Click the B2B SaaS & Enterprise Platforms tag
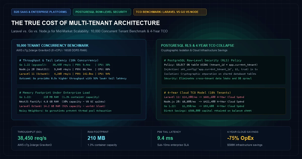The height and width of the screenshot is (159, 302). tap(41, 12)
